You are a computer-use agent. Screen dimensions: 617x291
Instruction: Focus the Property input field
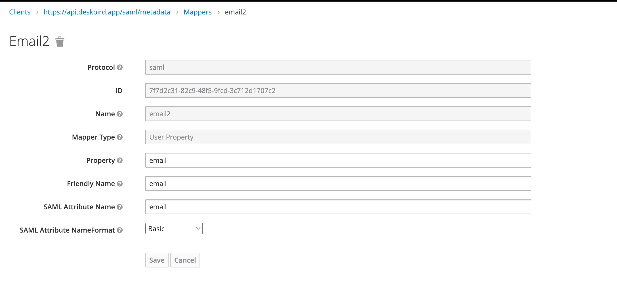(x=338, y=160)
